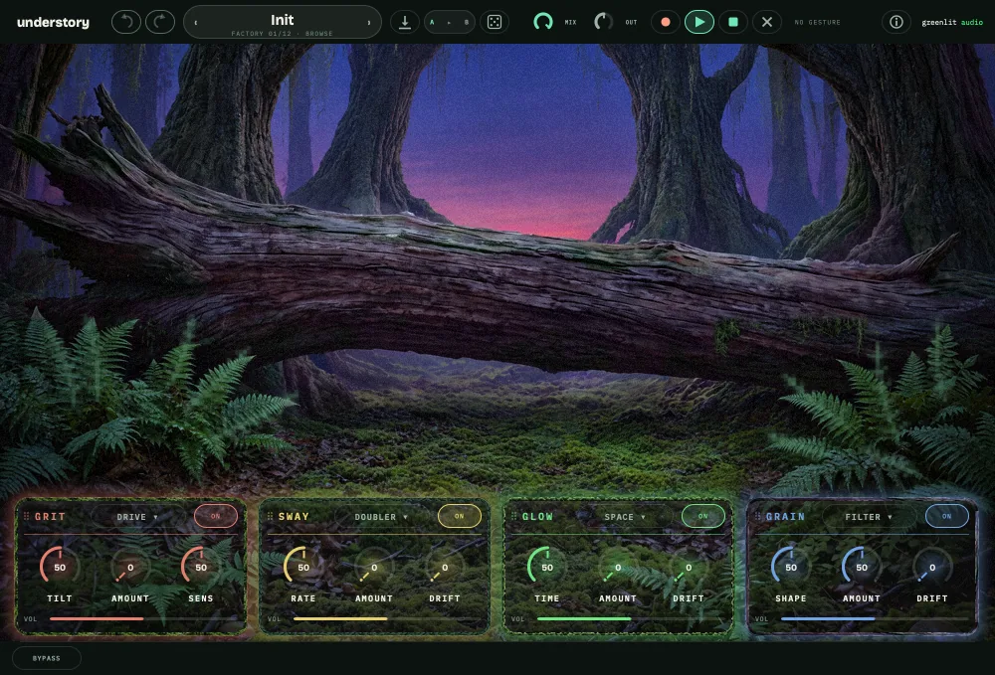The width and height of the screenshot is (995, 675).
Task: Click the GLOW TIME knob
Action: pyautogui.click(x=547, y=566)
